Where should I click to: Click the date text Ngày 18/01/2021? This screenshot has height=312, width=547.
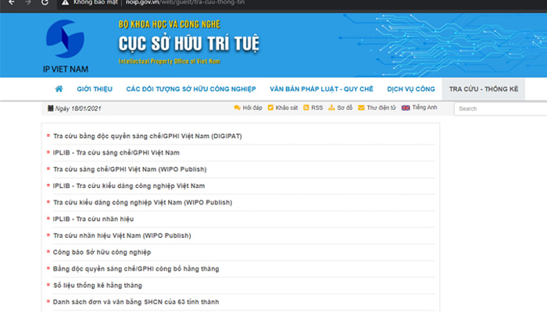coord(78,108)
